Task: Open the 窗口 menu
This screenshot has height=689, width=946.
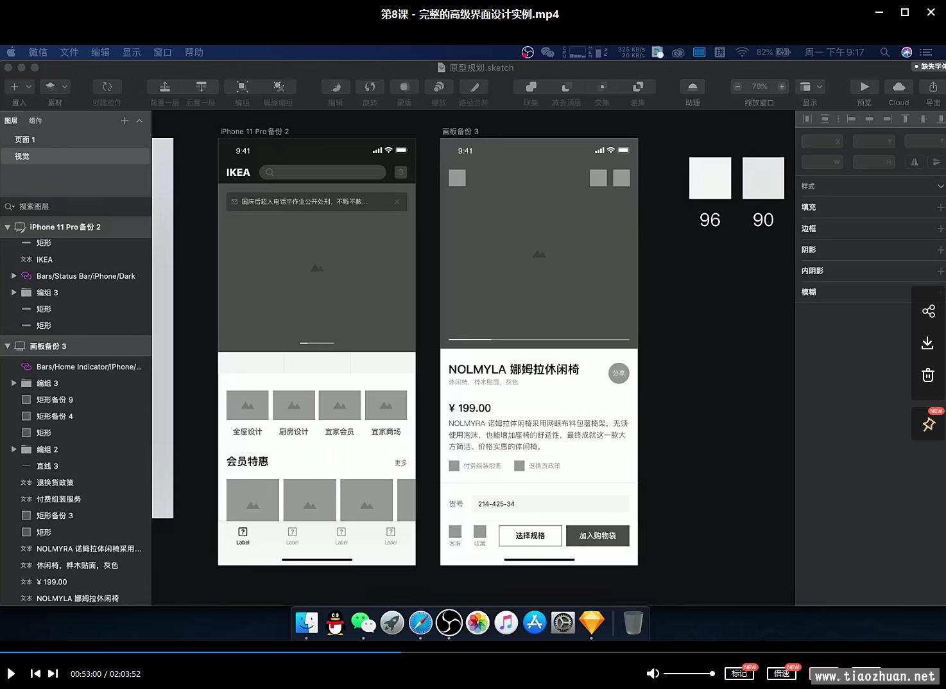Action: pyautogui.click(x=162, y=53)
